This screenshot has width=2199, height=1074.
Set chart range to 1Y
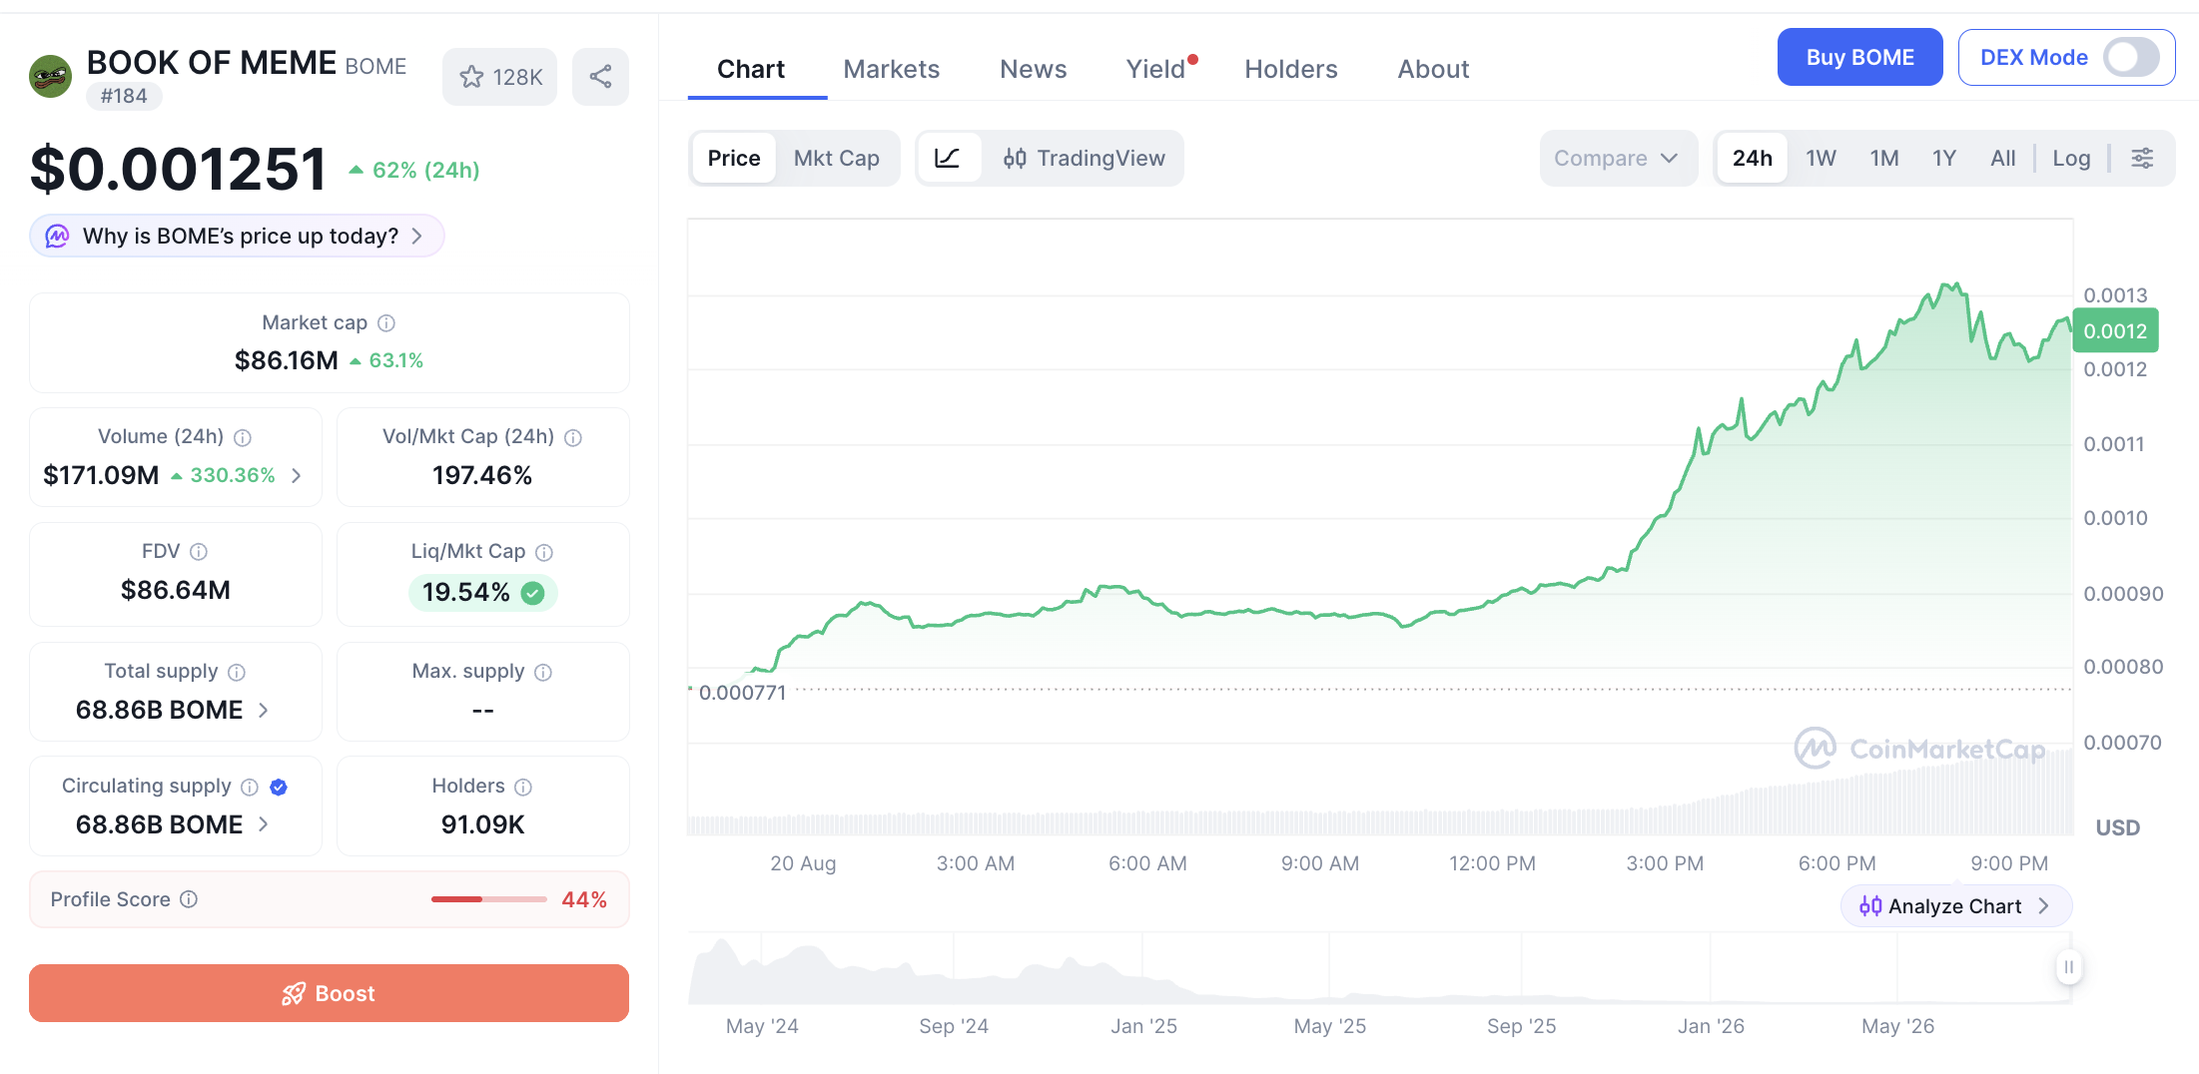(1943, 158)
